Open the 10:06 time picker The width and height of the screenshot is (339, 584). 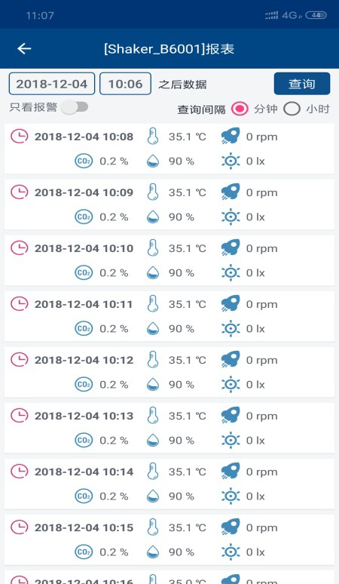pos(125,84)
